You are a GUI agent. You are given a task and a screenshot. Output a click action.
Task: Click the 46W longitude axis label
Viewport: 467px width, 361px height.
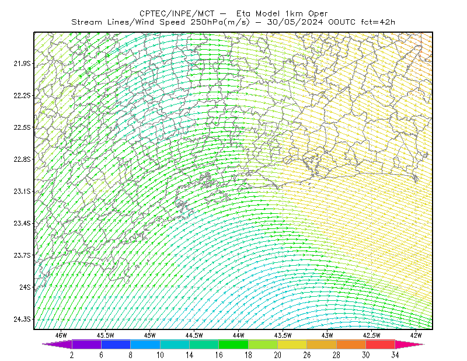point(61,335)
